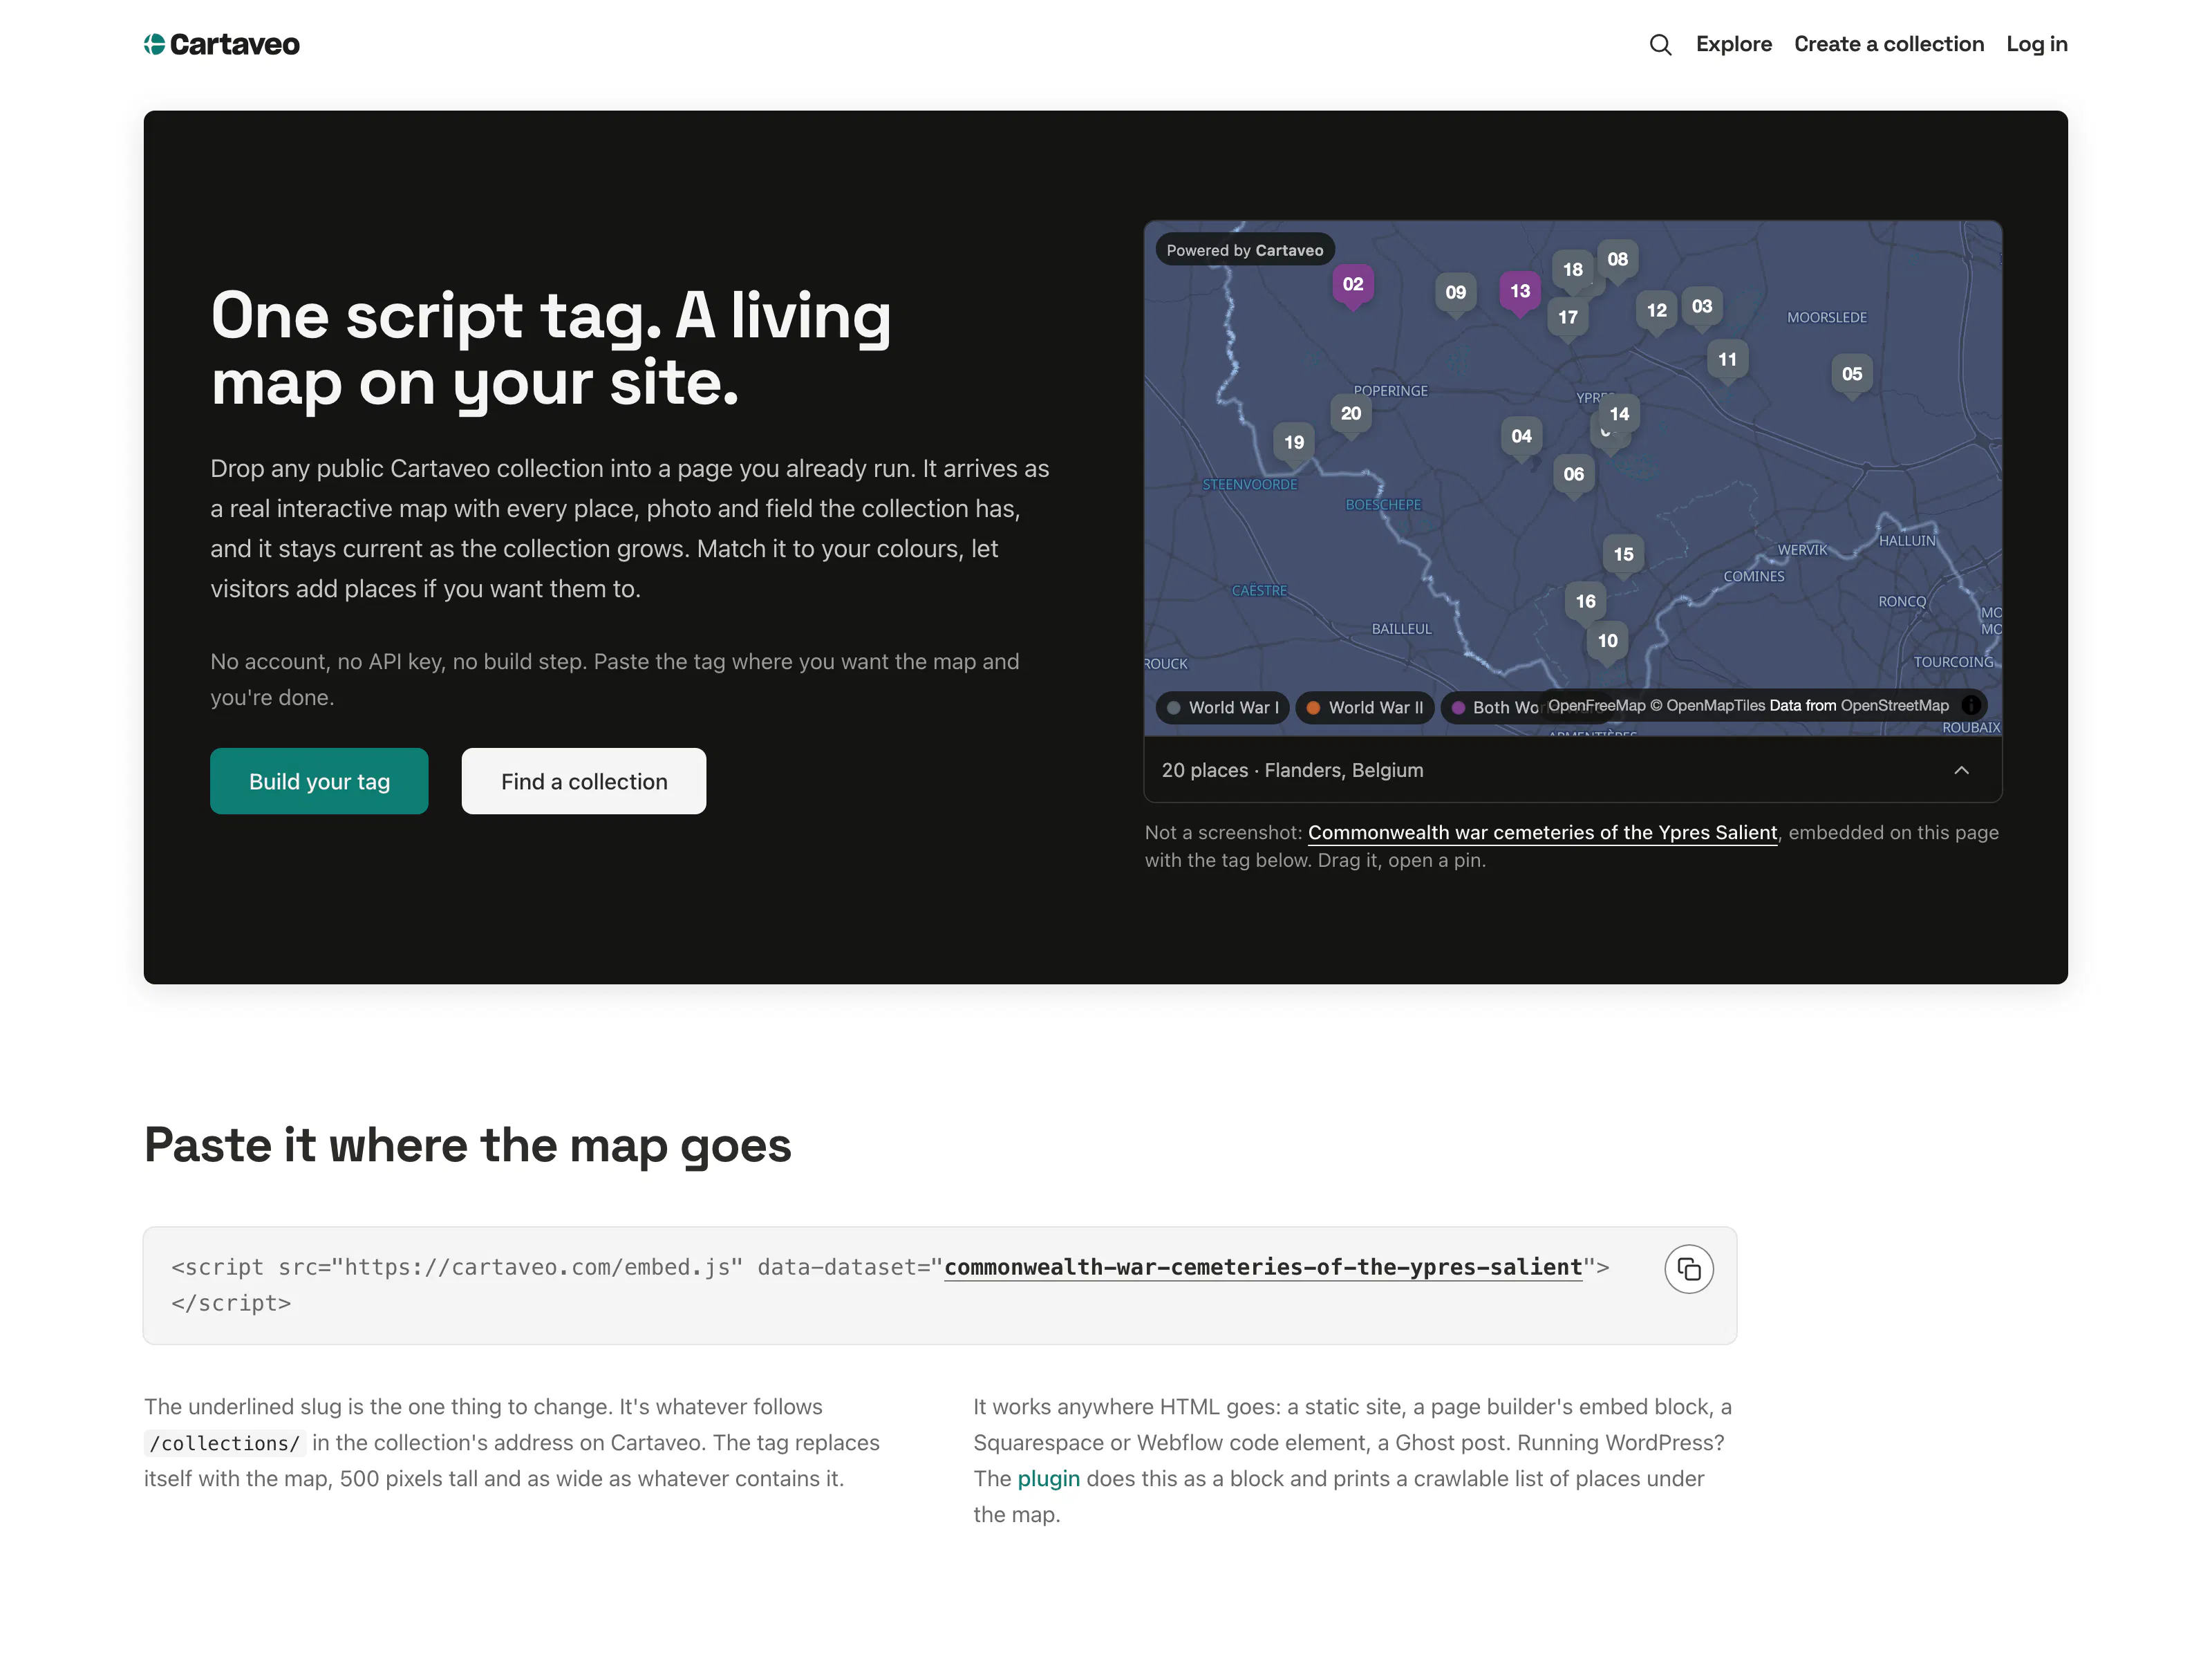Click the "20 places · Flanders, Belgium" summary
Image resolution: width=2212 pixels, height=1659 pixels.
tap(1292, 771)
